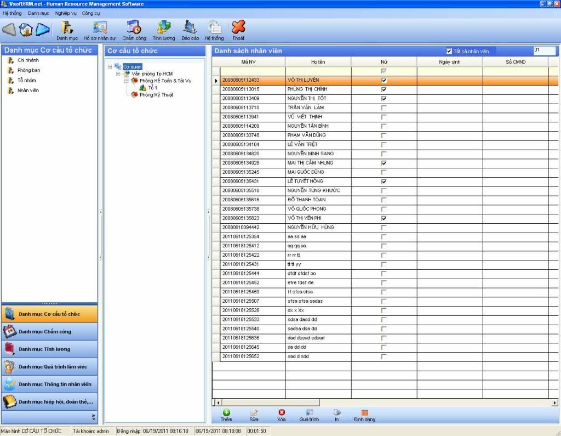The height and width of the screenshot is (436, 561).
Task: Select Tổ 1 in the organization tree
Action: [x=152, y=88]
